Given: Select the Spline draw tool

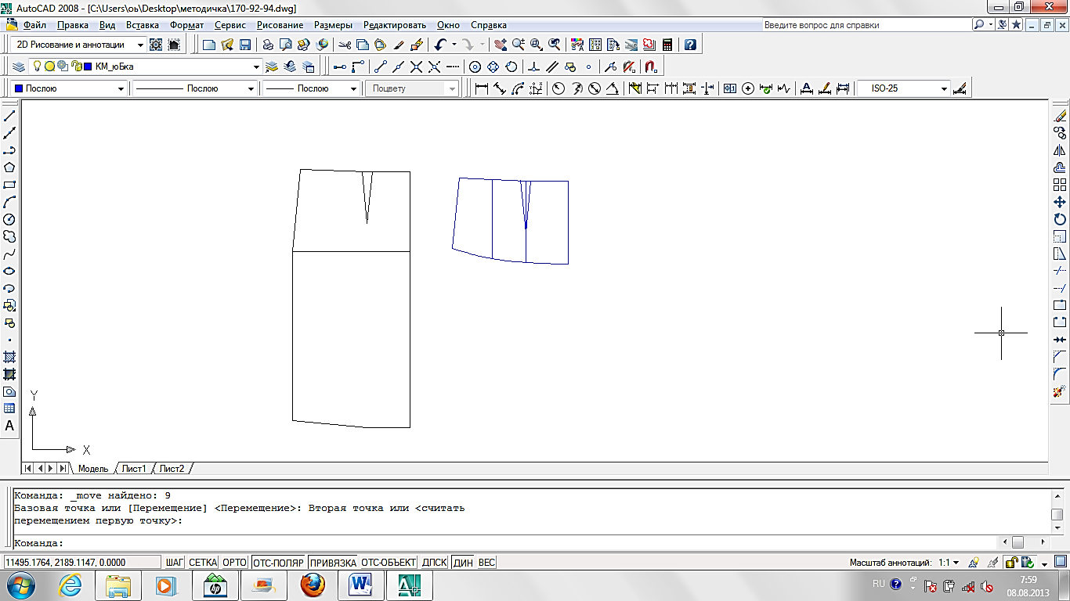Looking at the screenshot, I should point(9,254).
